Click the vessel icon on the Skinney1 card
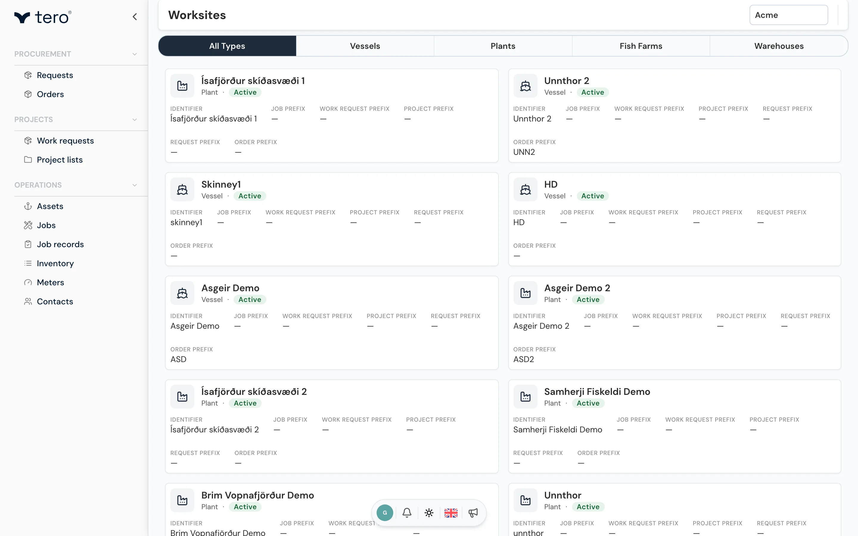 coord(182,190)
